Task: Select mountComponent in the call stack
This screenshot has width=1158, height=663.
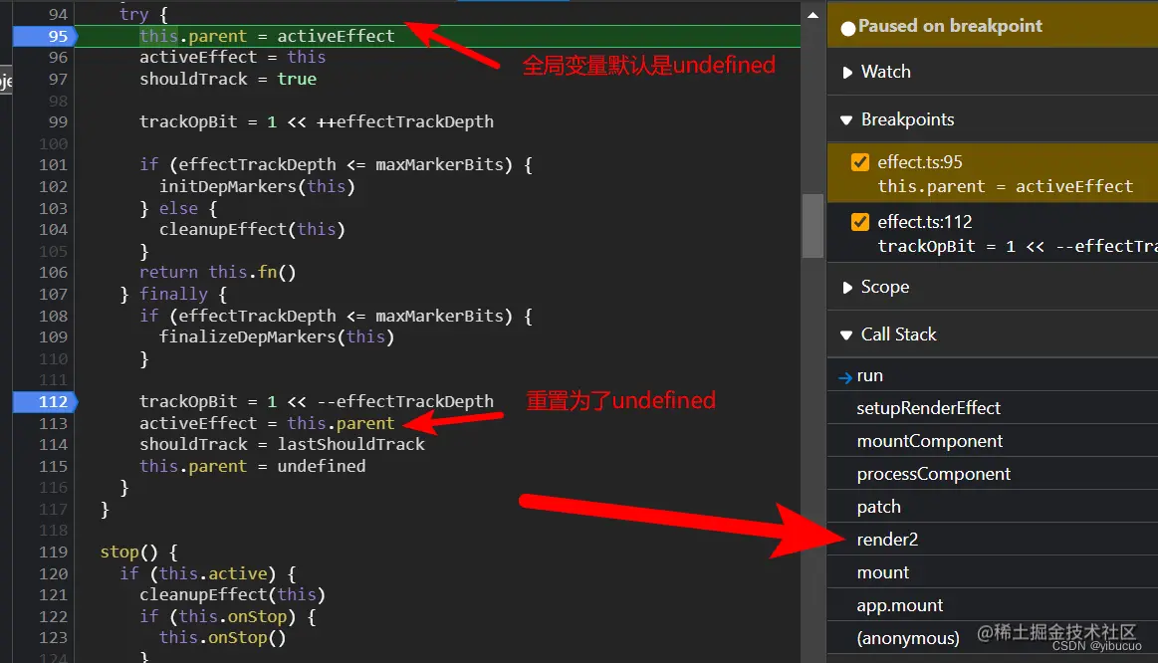Action: click(x=993, y=442)
